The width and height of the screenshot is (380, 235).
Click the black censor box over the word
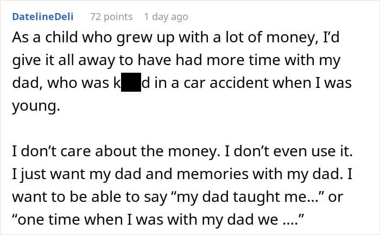click(x=131, y=82)
